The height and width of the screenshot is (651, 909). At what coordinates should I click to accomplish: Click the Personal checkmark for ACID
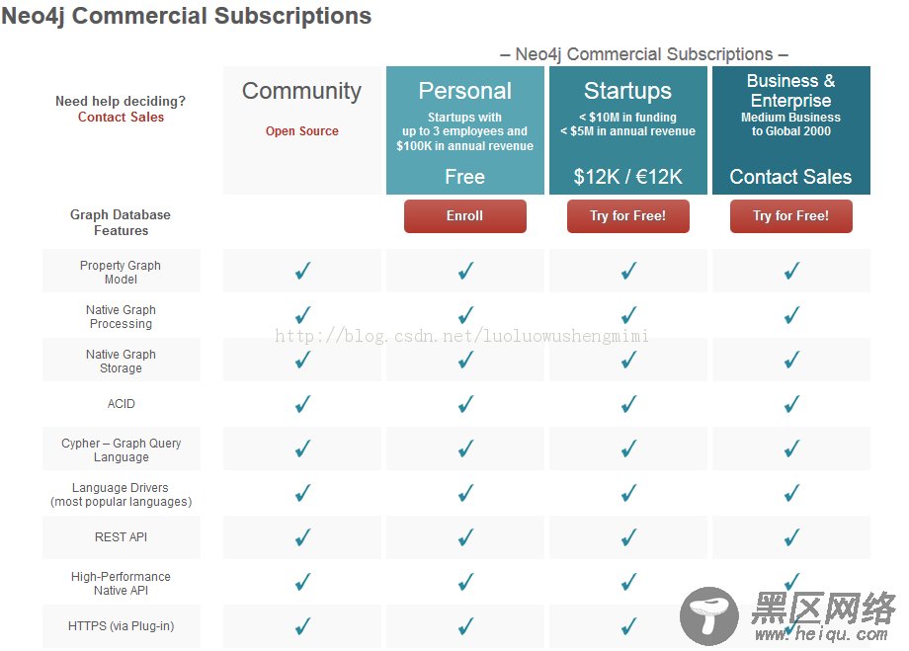[465, 403]
